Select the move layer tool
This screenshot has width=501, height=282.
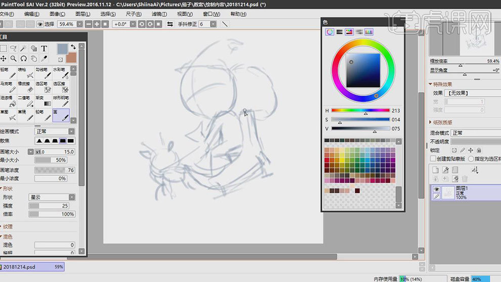point(4,59)
